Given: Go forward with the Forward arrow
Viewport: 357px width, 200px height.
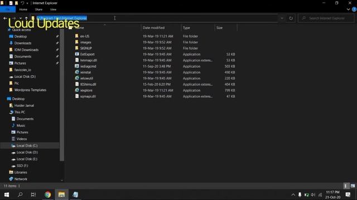Looking at the screenshot, I should pos(14,18).
